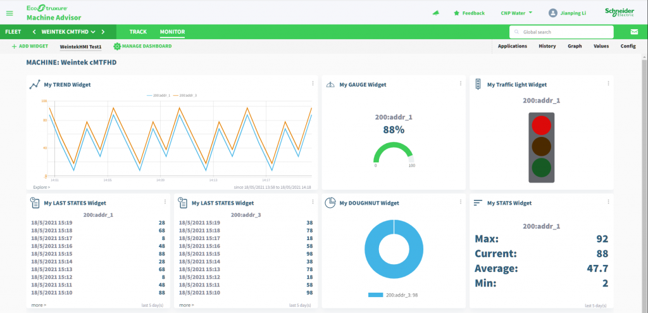Open options for the 200:addr_3 LAST STATES widget
648x313 pixels.
(x=313, y=201)
